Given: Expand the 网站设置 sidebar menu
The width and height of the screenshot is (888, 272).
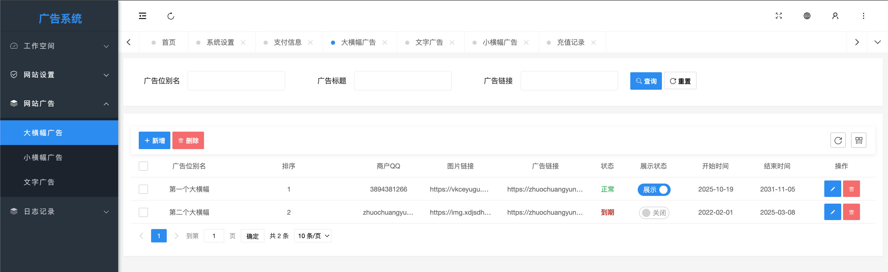Looking at the screenshot, I should [x=59, y=75].
